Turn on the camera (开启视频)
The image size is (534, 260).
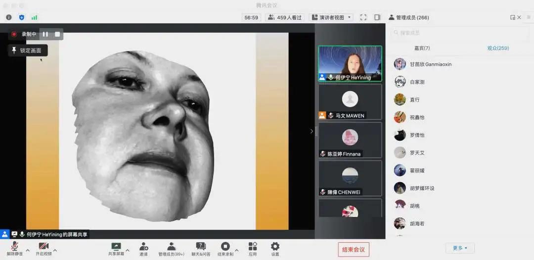pyautogui.click(x=44, y=247)
